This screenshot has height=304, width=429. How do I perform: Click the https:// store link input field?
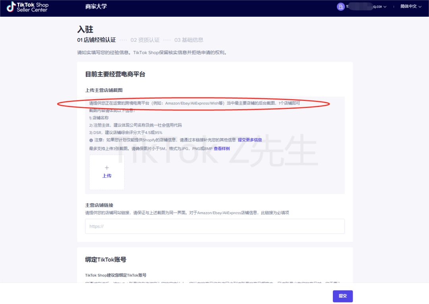[x=214, y=226]
